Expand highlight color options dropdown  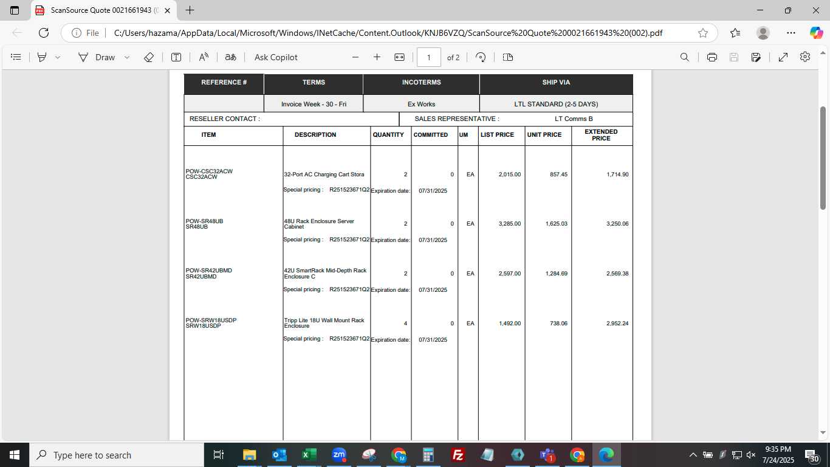point(58,57)
